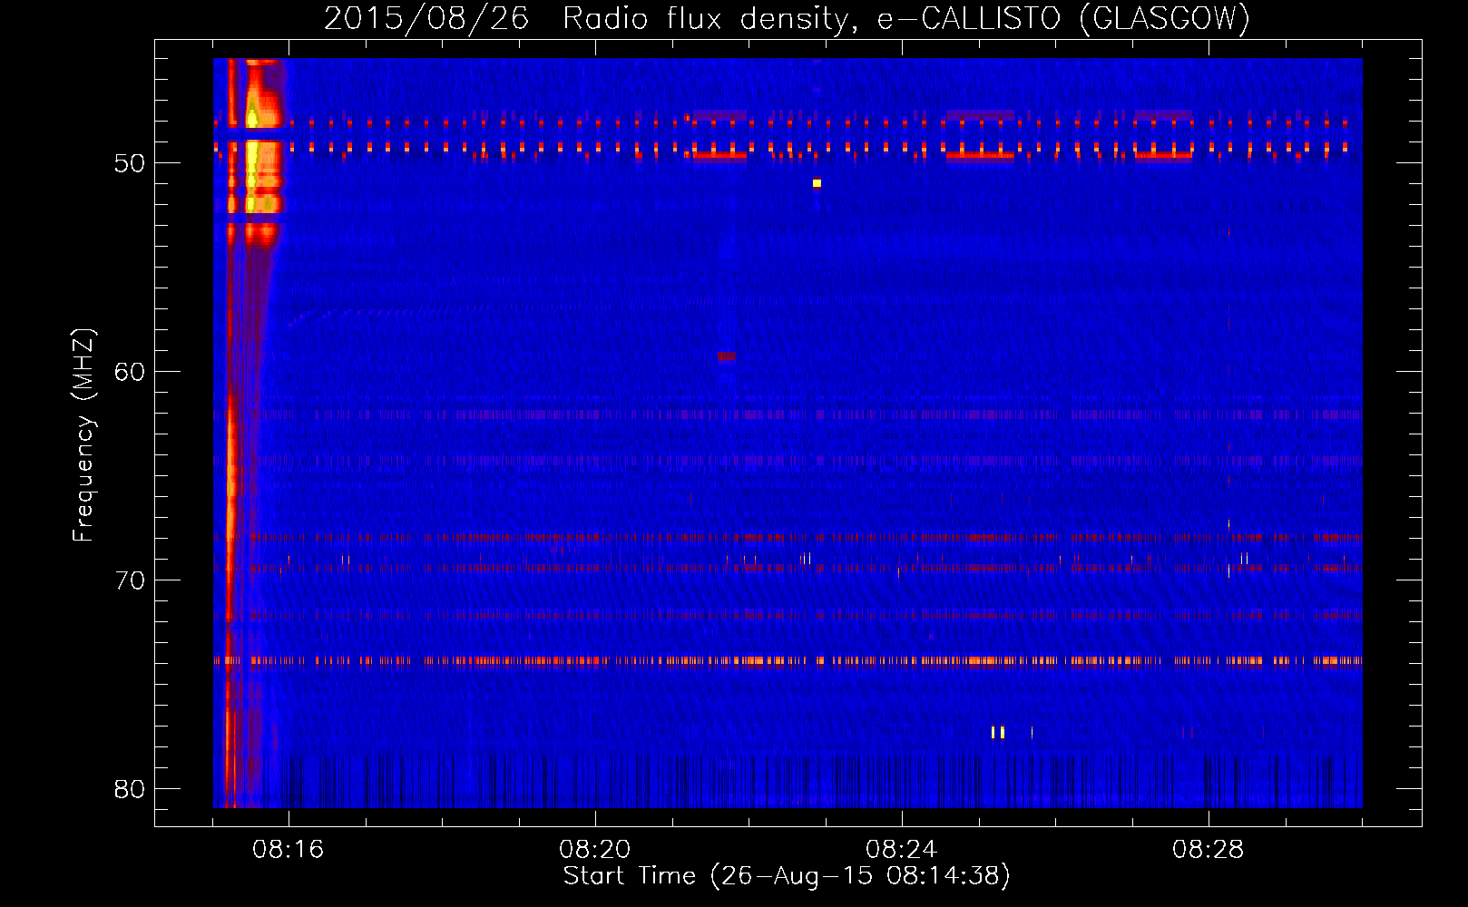Image resolution: width=1468 pixels, height=907 pixels.
Task: Click the 08:16 time tick label
Action: (x=289, y=850)
